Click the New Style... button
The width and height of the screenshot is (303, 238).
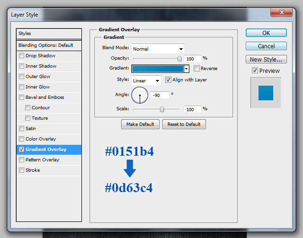[x=266, y=59]
